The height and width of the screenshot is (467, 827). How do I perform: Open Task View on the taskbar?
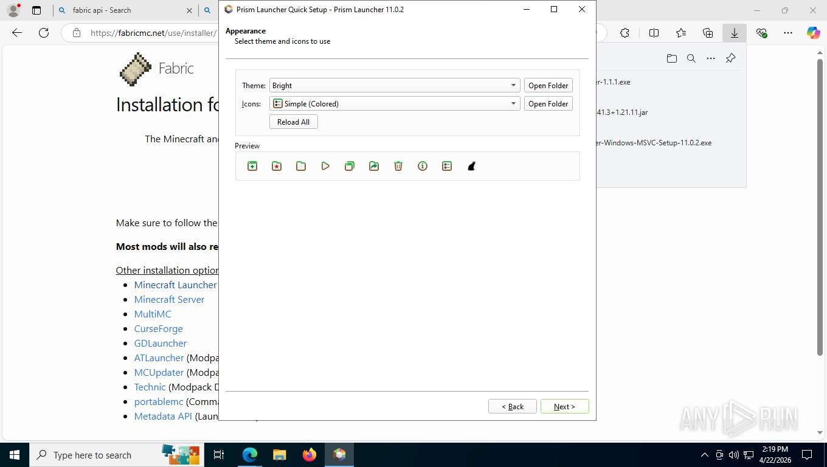[x=219, y=455]
